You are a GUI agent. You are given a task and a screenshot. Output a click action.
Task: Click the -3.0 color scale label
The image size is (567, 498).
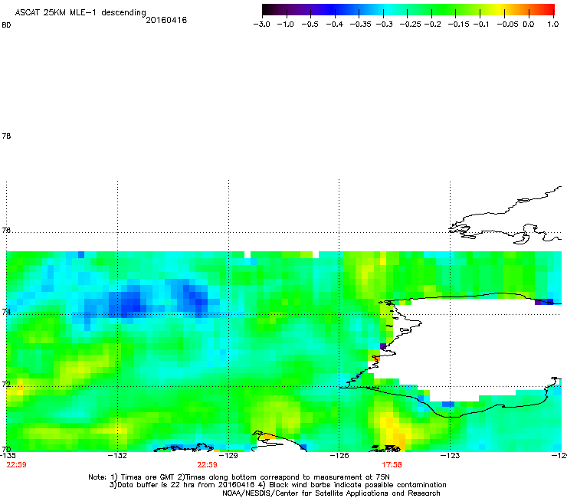click(x=261, y=25)
